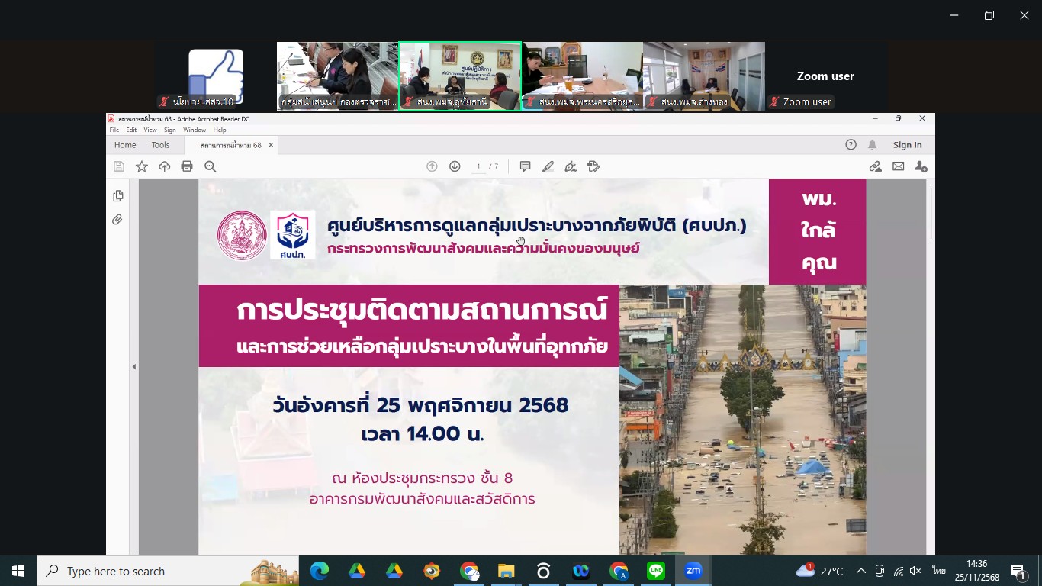Click the star bookmark icon
Screen dimensions: 1042x586
pos(142,166)
